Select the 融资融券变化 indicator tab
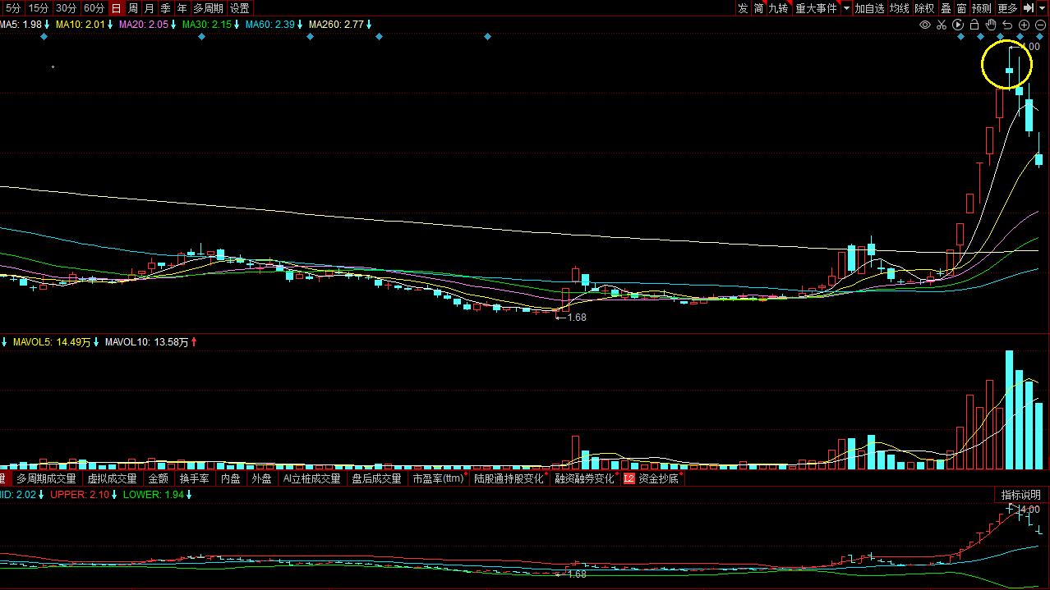The width and height of the screenshot is (1050, 590). [x=585, y=478]
